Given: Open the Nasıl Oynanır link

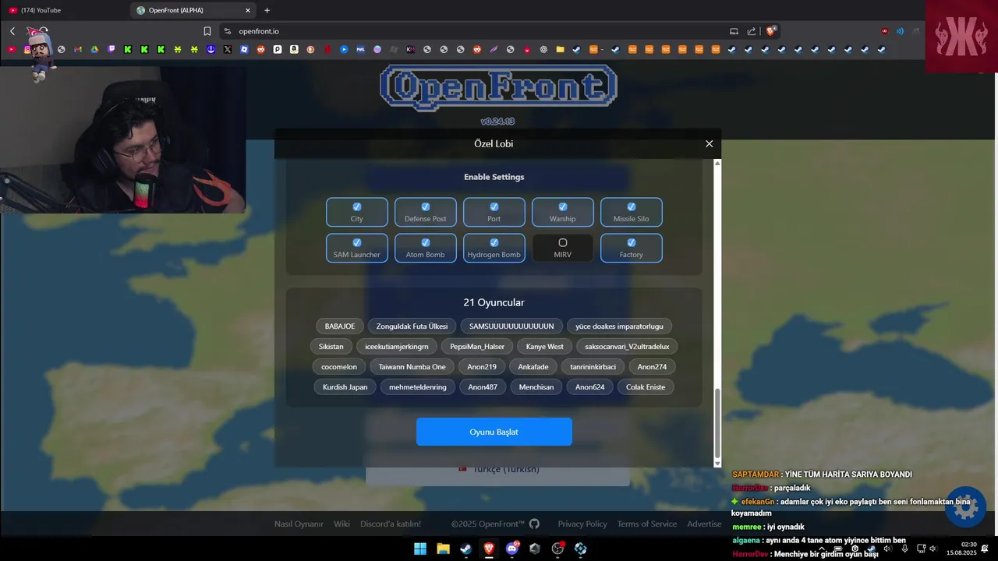Looking at the screenshot, I should 299,524.
